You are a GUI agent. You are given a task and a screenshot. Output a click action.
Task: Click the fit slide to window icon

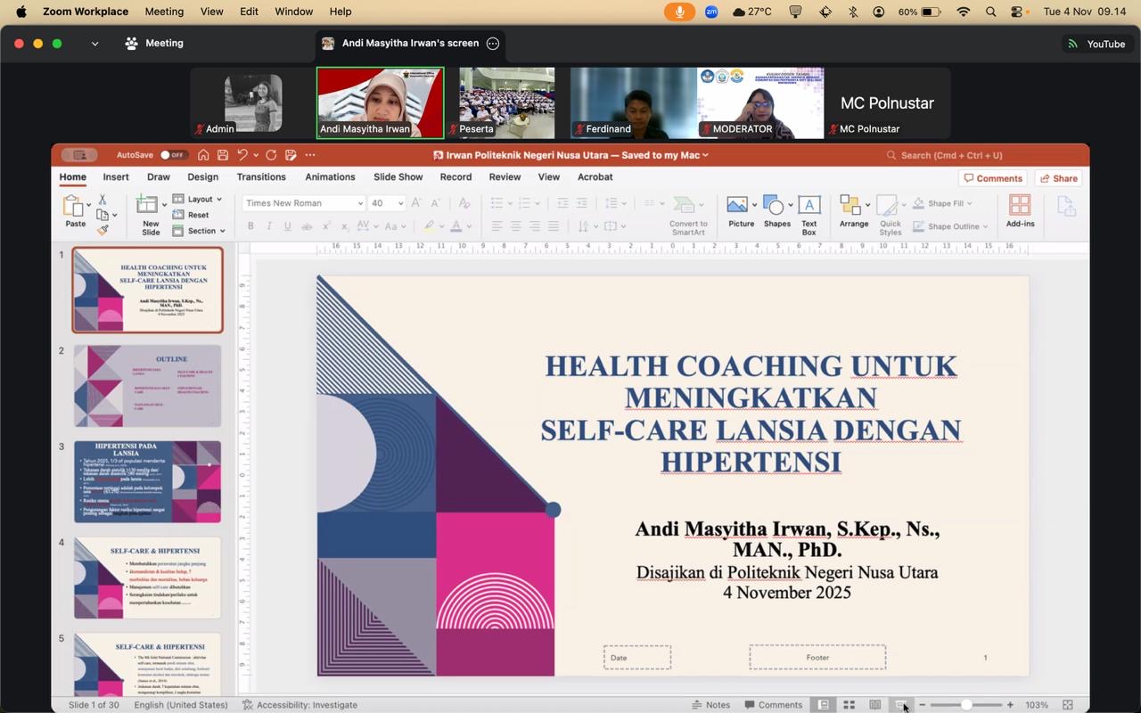[x=1068, y=705]
